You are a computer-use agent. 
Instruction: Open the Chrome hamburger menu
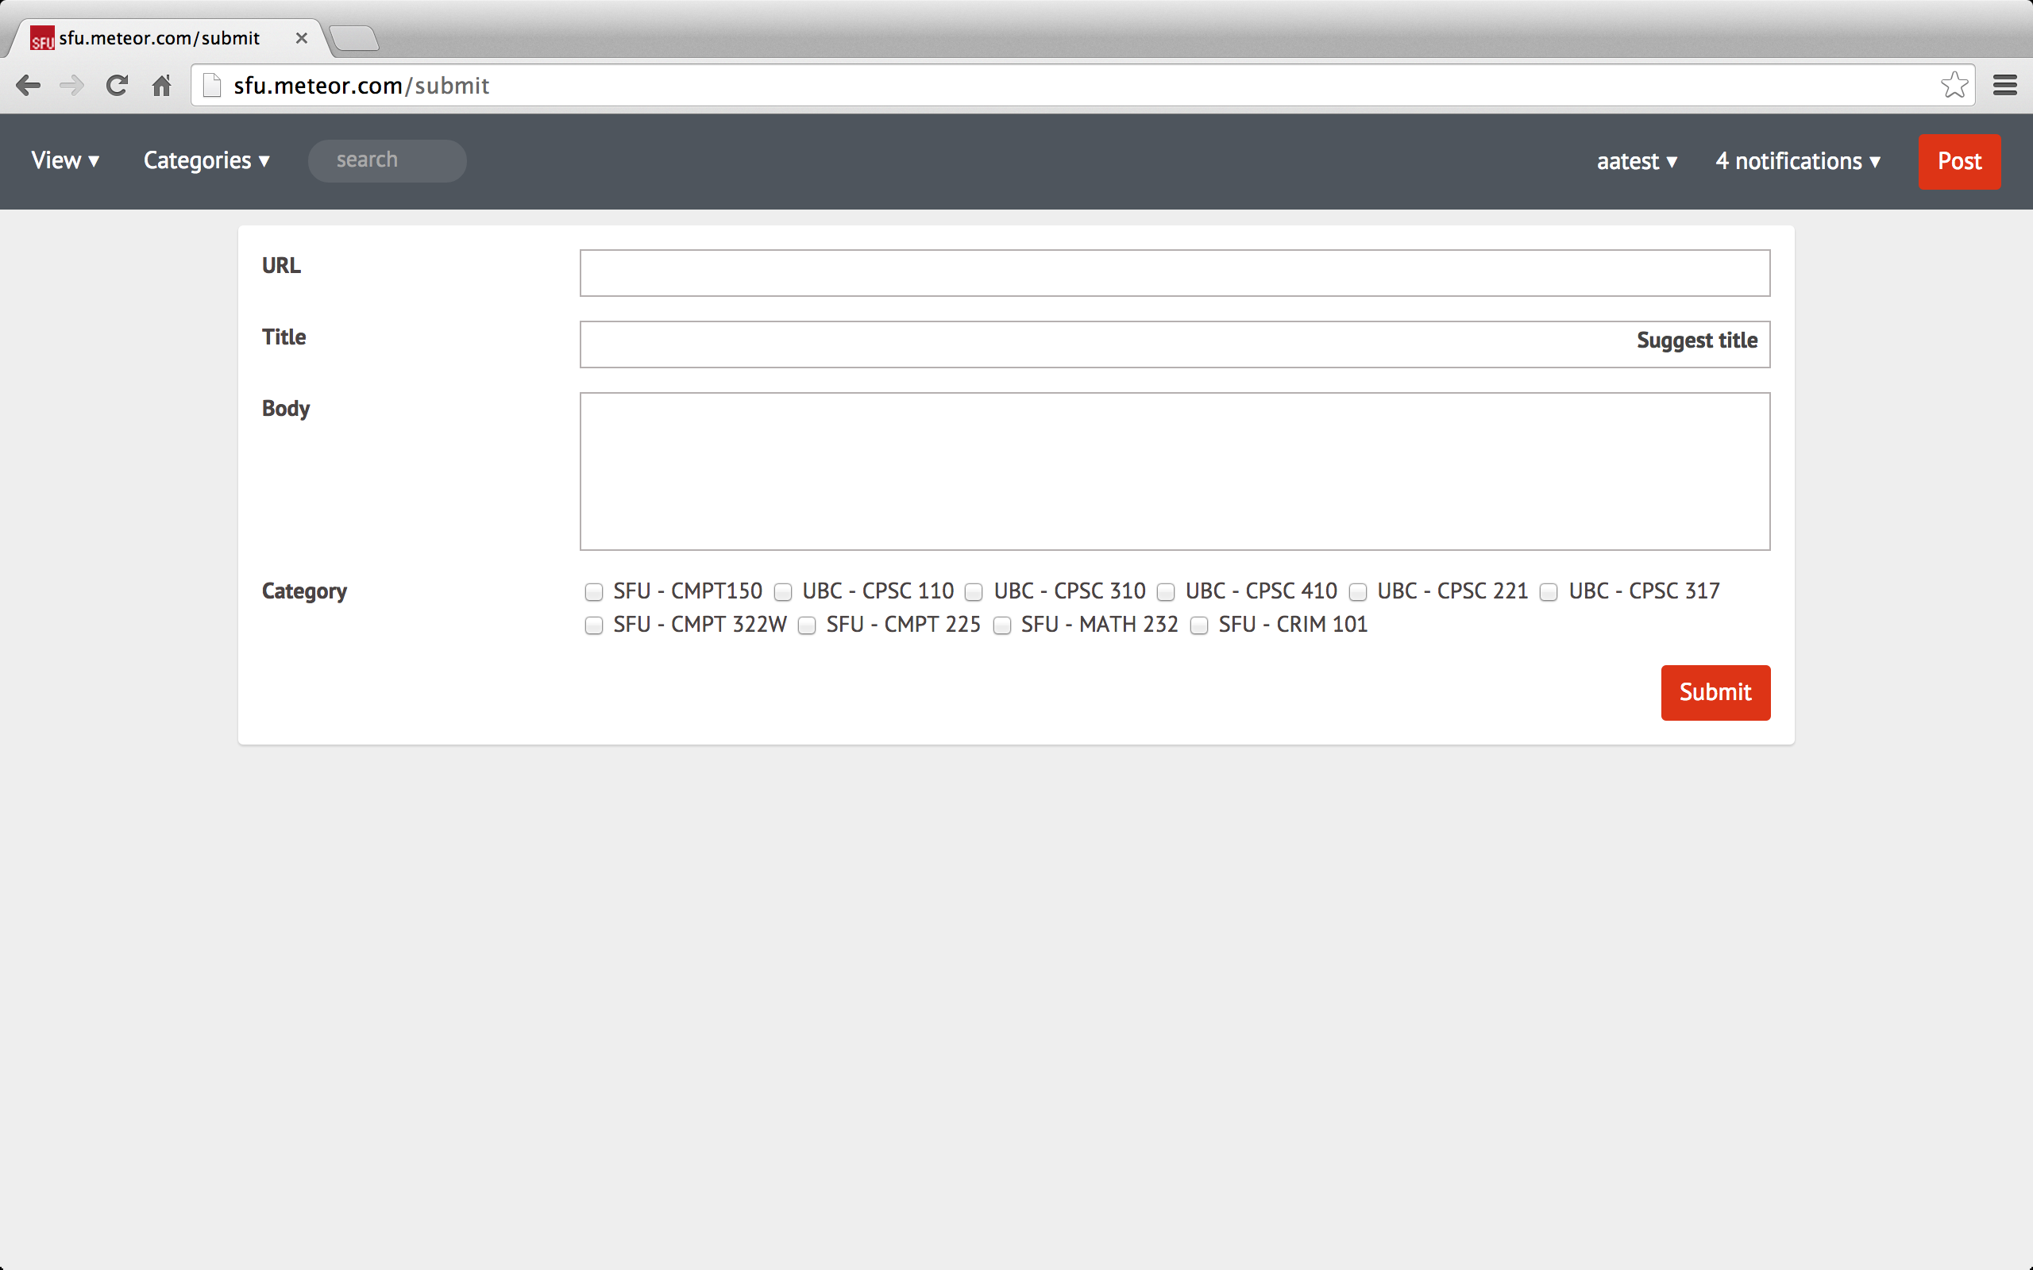[x=2004, y=85]
